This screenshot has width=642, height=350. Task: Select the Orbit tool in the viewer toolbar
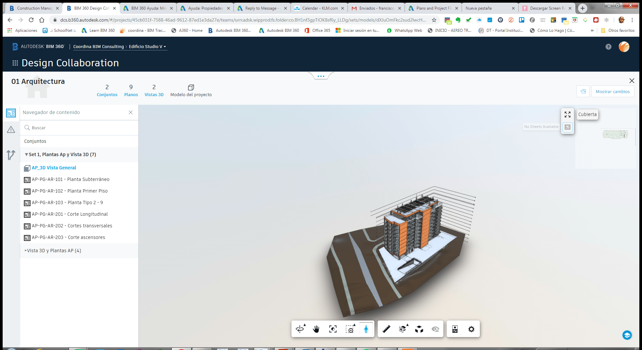click(x=300, y=329)
